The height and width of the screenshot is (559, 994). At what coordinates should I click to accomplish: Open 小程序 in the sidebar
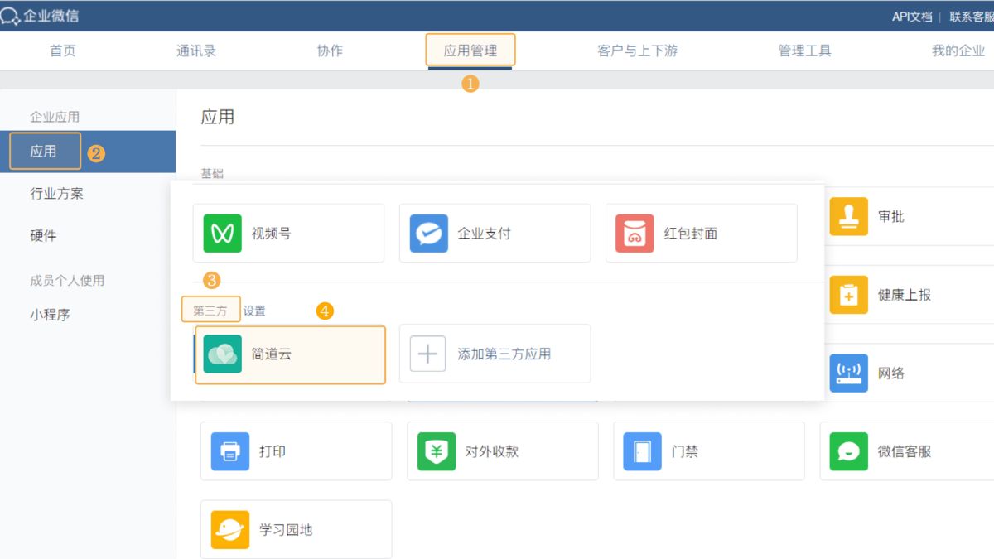point(50,315)
